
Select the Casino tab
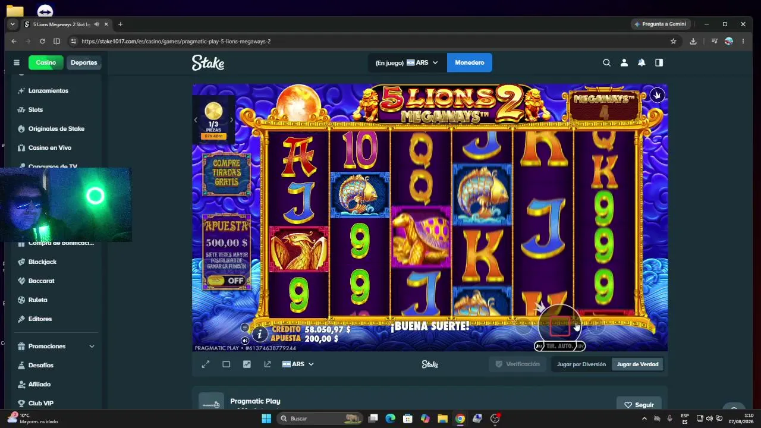pos(46,62)
